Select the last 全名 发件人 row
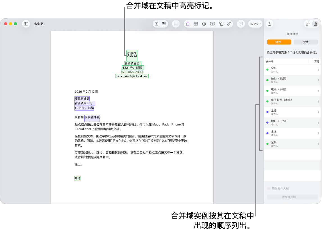322x232 pixels. [x=292, y=144]
